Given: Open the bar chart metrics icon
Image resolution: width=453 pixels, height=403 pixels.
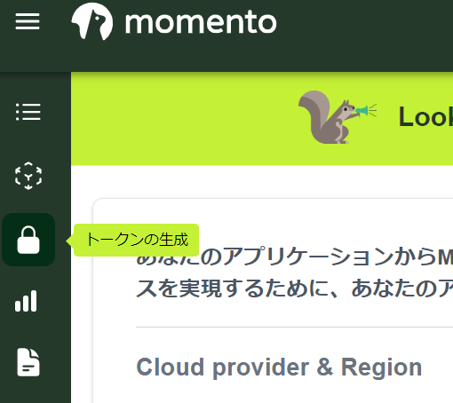Looking at the screenshot, I should (26, 301).
